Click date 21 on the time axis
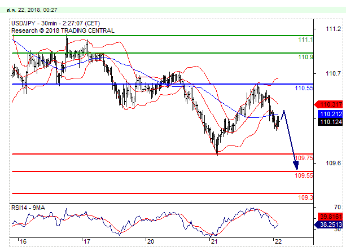Viewport: 346px width, 251px height. (214, 241)
